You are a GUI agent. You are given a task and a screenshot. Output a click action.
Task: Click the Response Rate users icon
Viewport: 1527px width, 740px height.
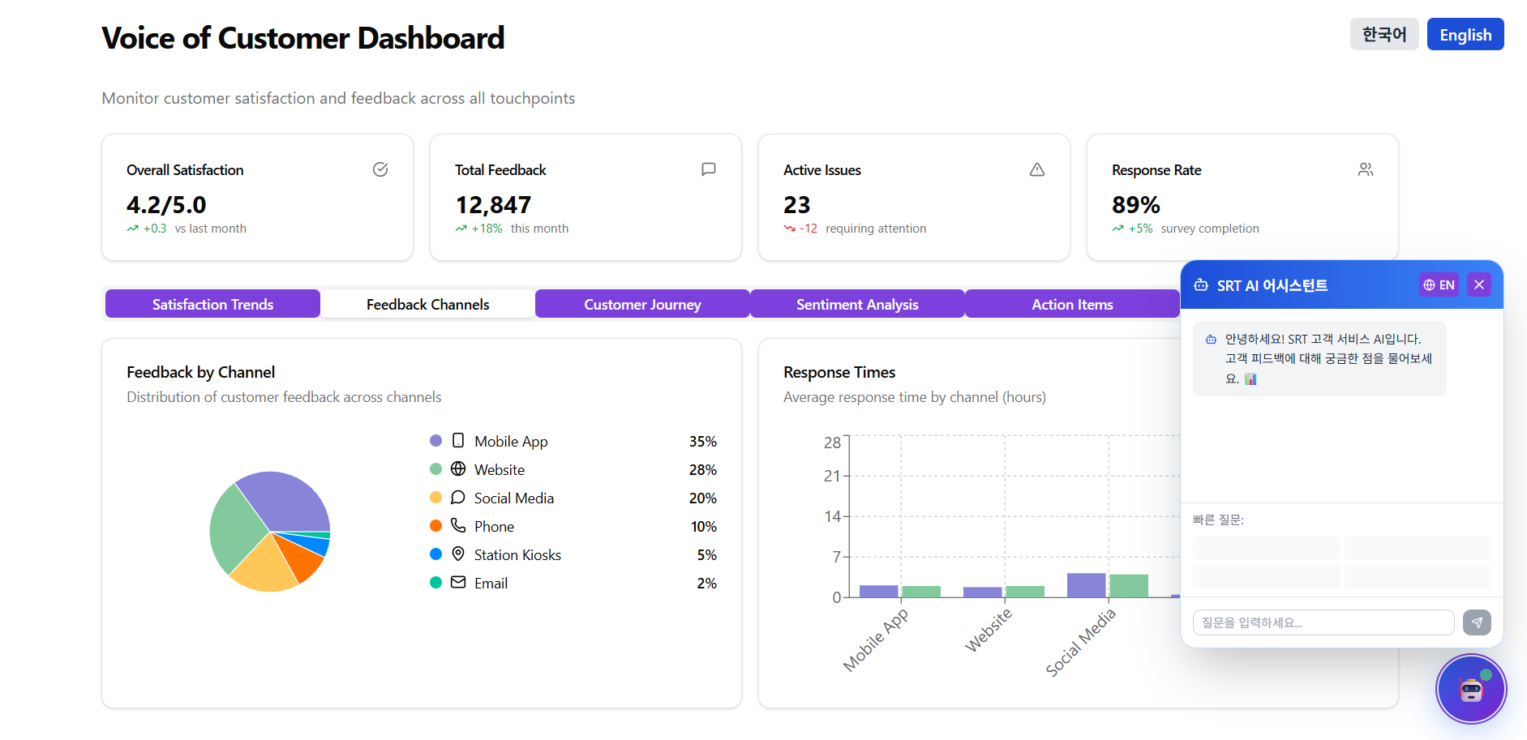(1365, 169)
